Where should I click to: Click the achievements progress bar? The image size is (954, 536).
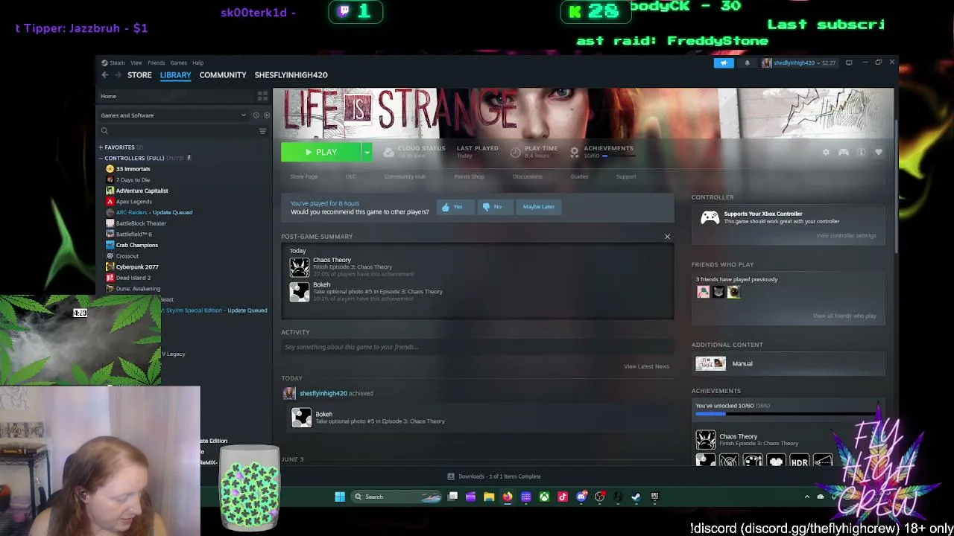point(788,414)
